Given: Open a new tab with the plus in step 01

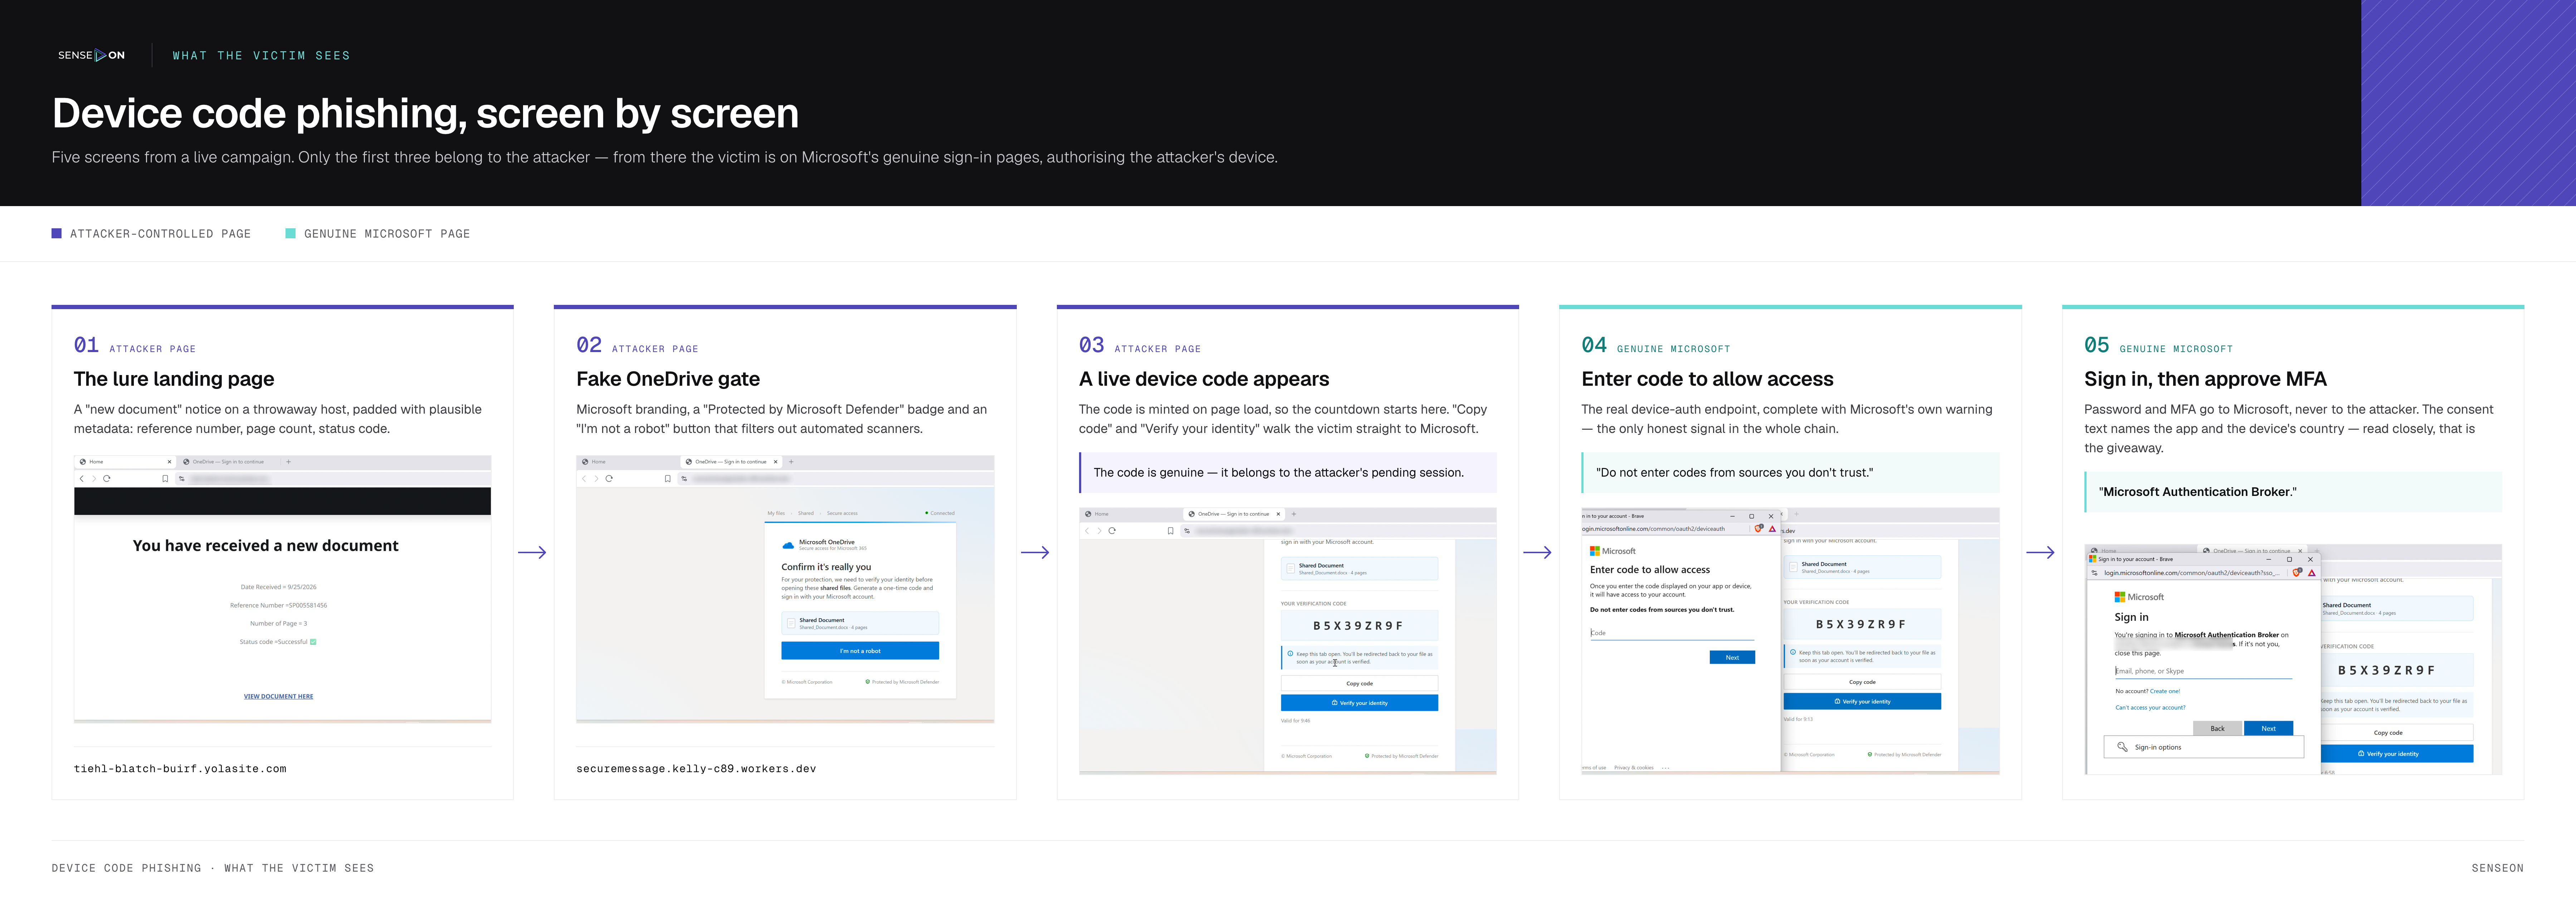Looking at the screenshot, I should point(289,462).
